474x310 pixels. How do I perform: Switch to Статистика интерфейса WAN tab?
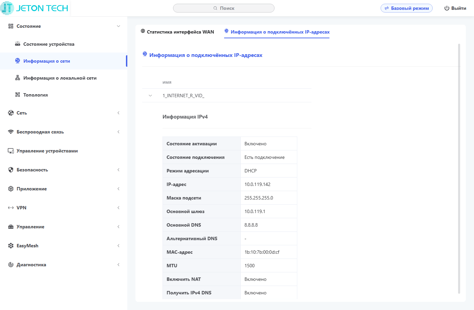tap(177, 32)
